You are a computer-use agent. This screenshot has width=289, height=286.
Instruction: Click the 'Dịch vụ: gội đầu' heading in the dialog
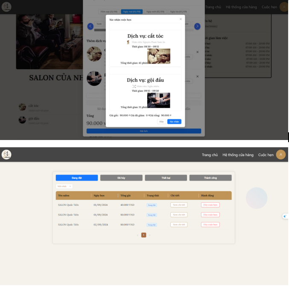(x=145, y=80)
